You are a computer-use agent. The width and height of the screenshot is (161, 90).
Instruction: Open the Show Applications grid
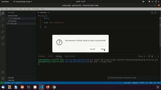pos(158,87)
